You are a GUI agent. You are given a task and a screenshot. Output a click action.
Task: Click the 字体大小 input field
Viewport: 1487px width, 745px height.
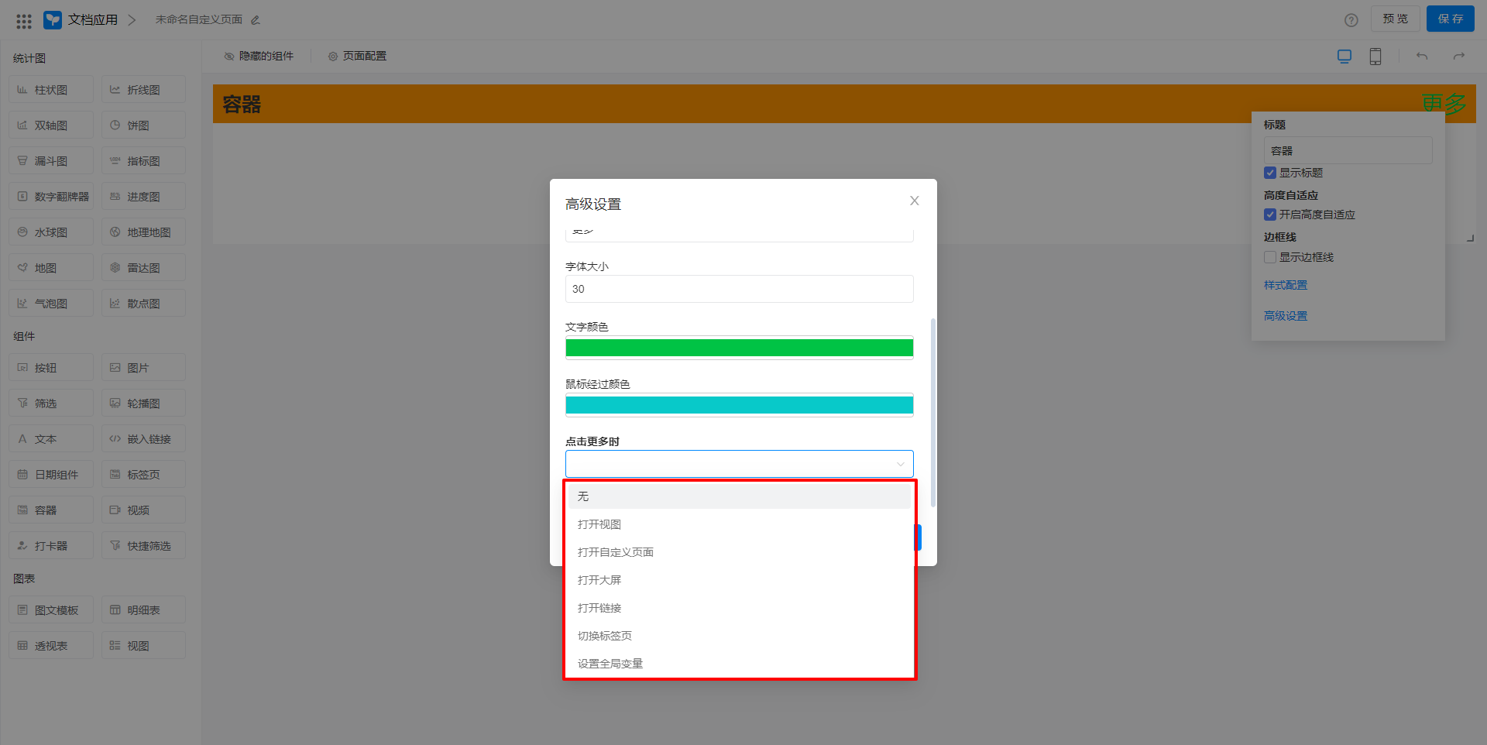click(x=739, y=289)
